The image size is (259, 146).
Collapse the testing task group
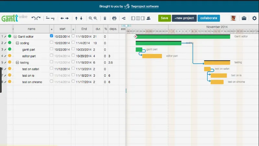coord(17,62)
